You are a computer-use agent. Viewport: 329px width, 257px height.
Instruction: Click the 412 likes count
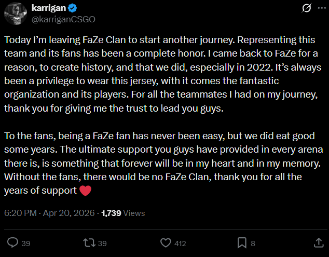click(x=180, y=243)
